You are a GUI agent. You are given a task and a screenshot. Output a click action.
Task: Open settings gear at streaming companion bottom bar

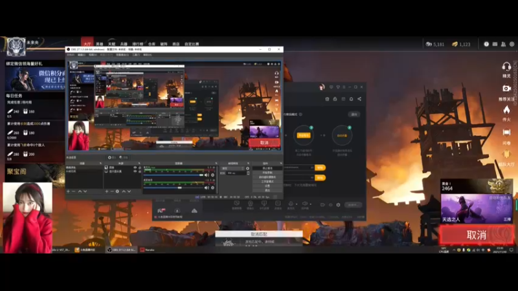tap(338, 205)
